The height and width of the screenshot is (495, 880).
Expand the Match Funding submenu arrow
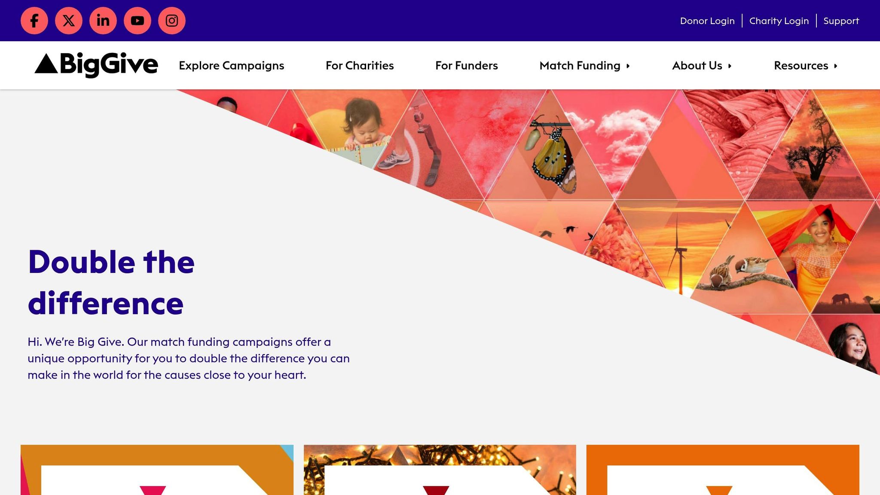[x=628, y=66]
